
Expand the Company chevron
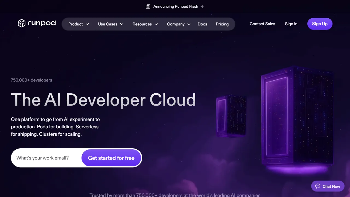click(189, 24)
